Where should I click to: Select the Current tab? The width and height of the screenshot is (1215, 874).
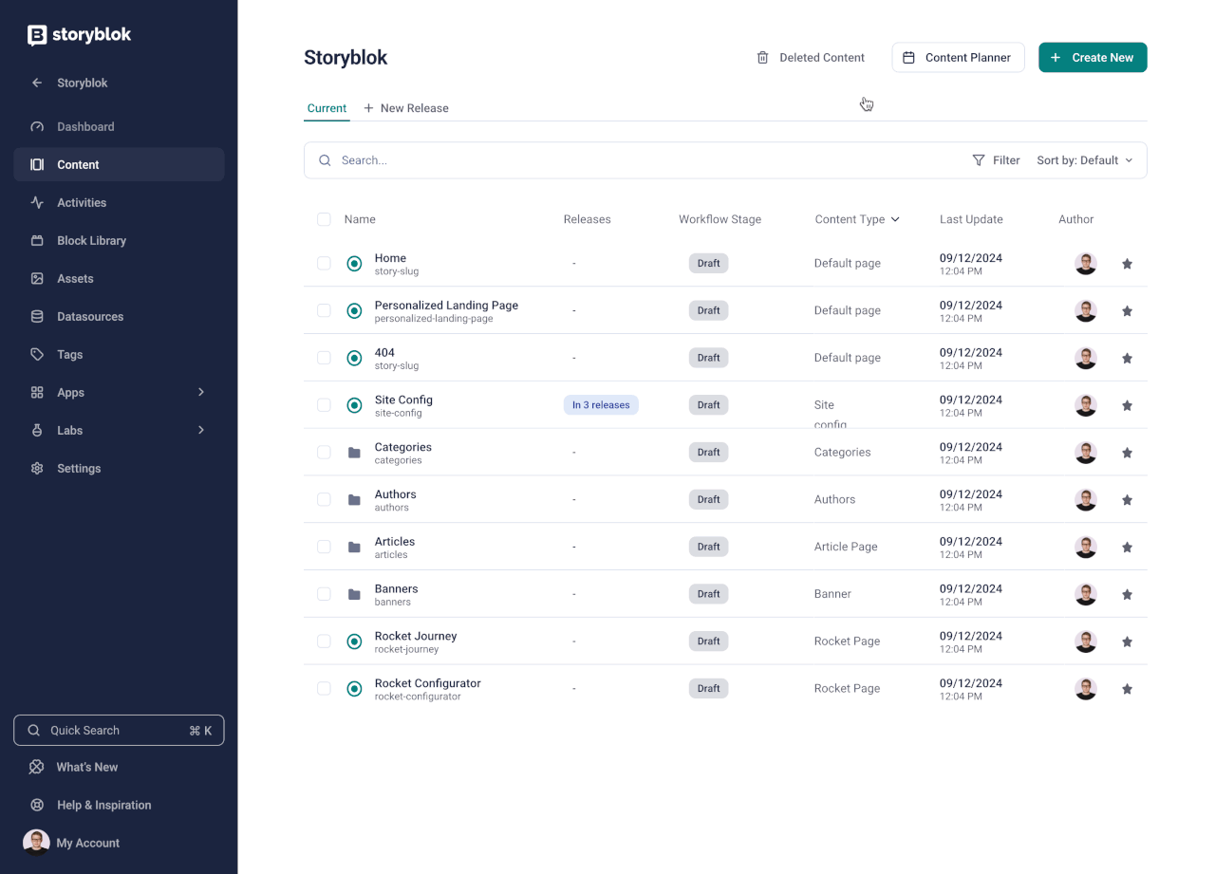327,107
